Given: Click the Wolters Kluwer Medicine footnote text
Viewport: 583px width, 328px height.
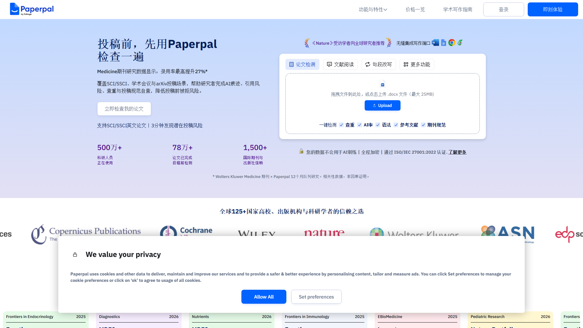Looking at the screenshot, I should pyautogui.click(x=291, y=176).
